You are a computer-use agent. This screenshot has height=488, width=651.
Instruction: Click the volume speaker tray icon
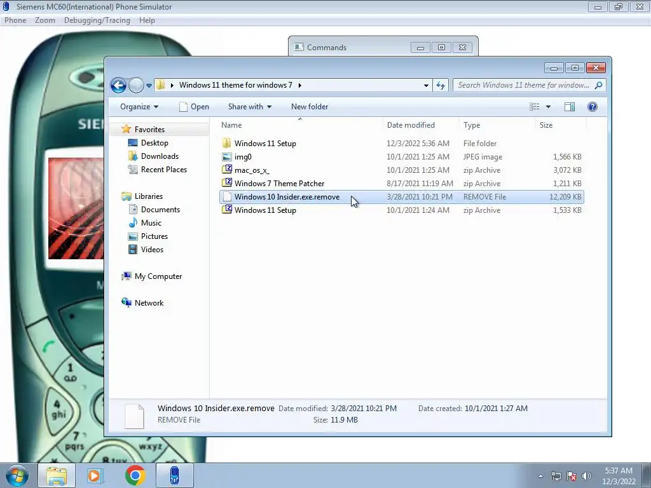[587, 476]
